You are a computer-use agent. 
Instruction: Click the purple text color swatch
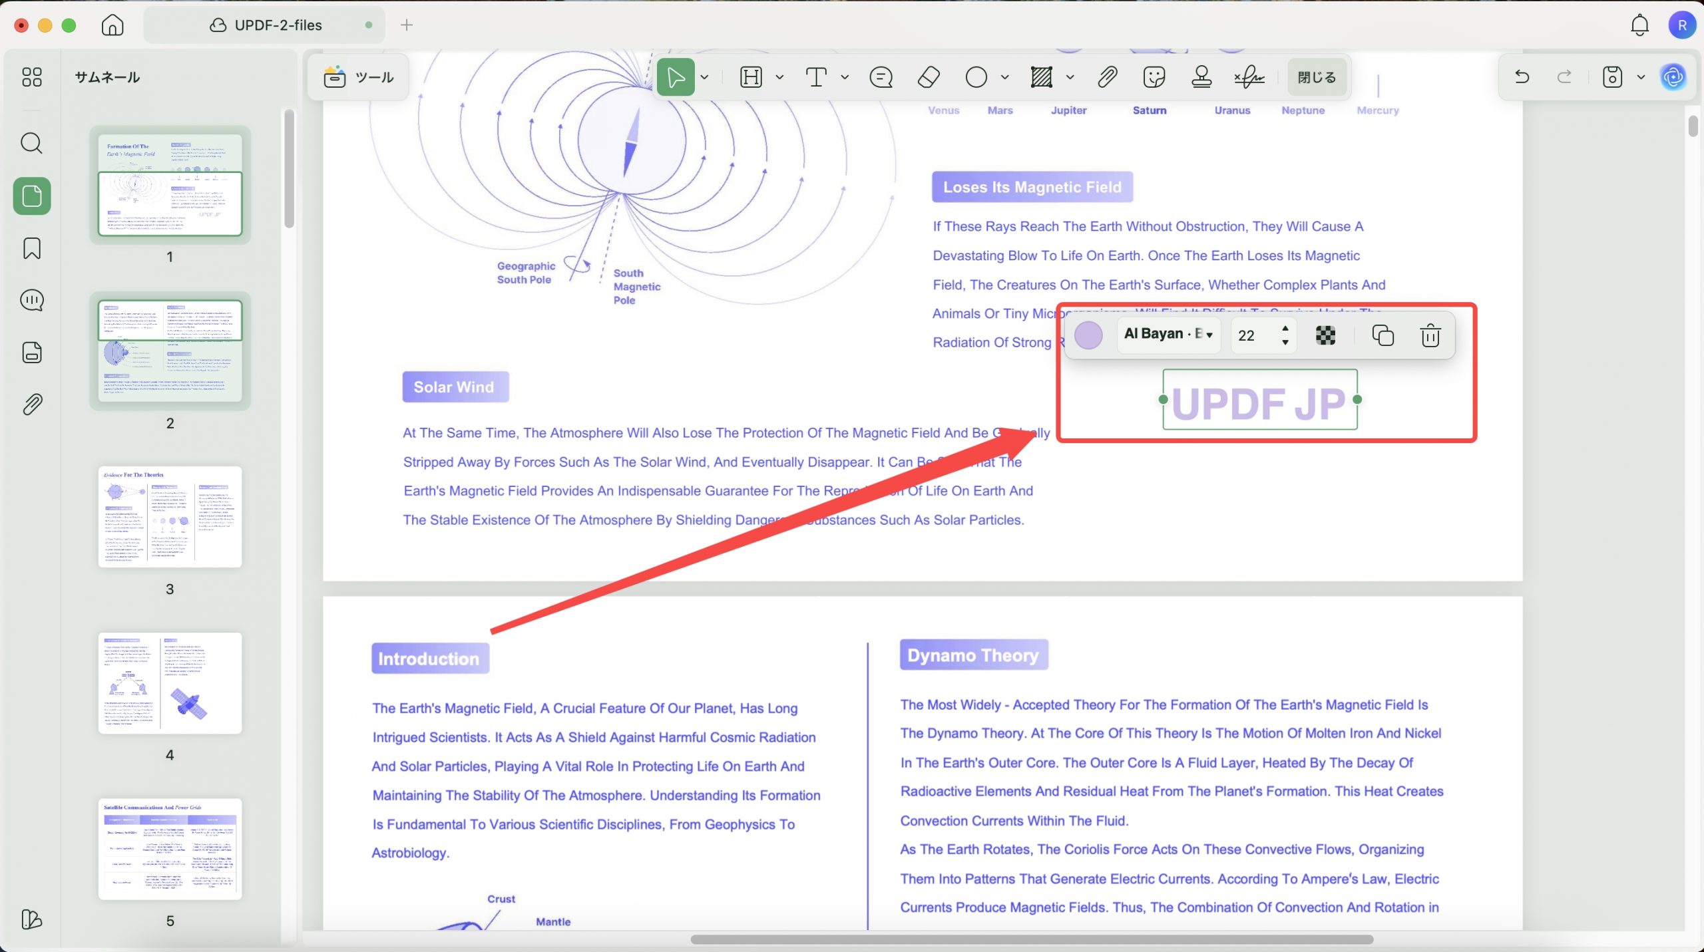click(1088, 335)
